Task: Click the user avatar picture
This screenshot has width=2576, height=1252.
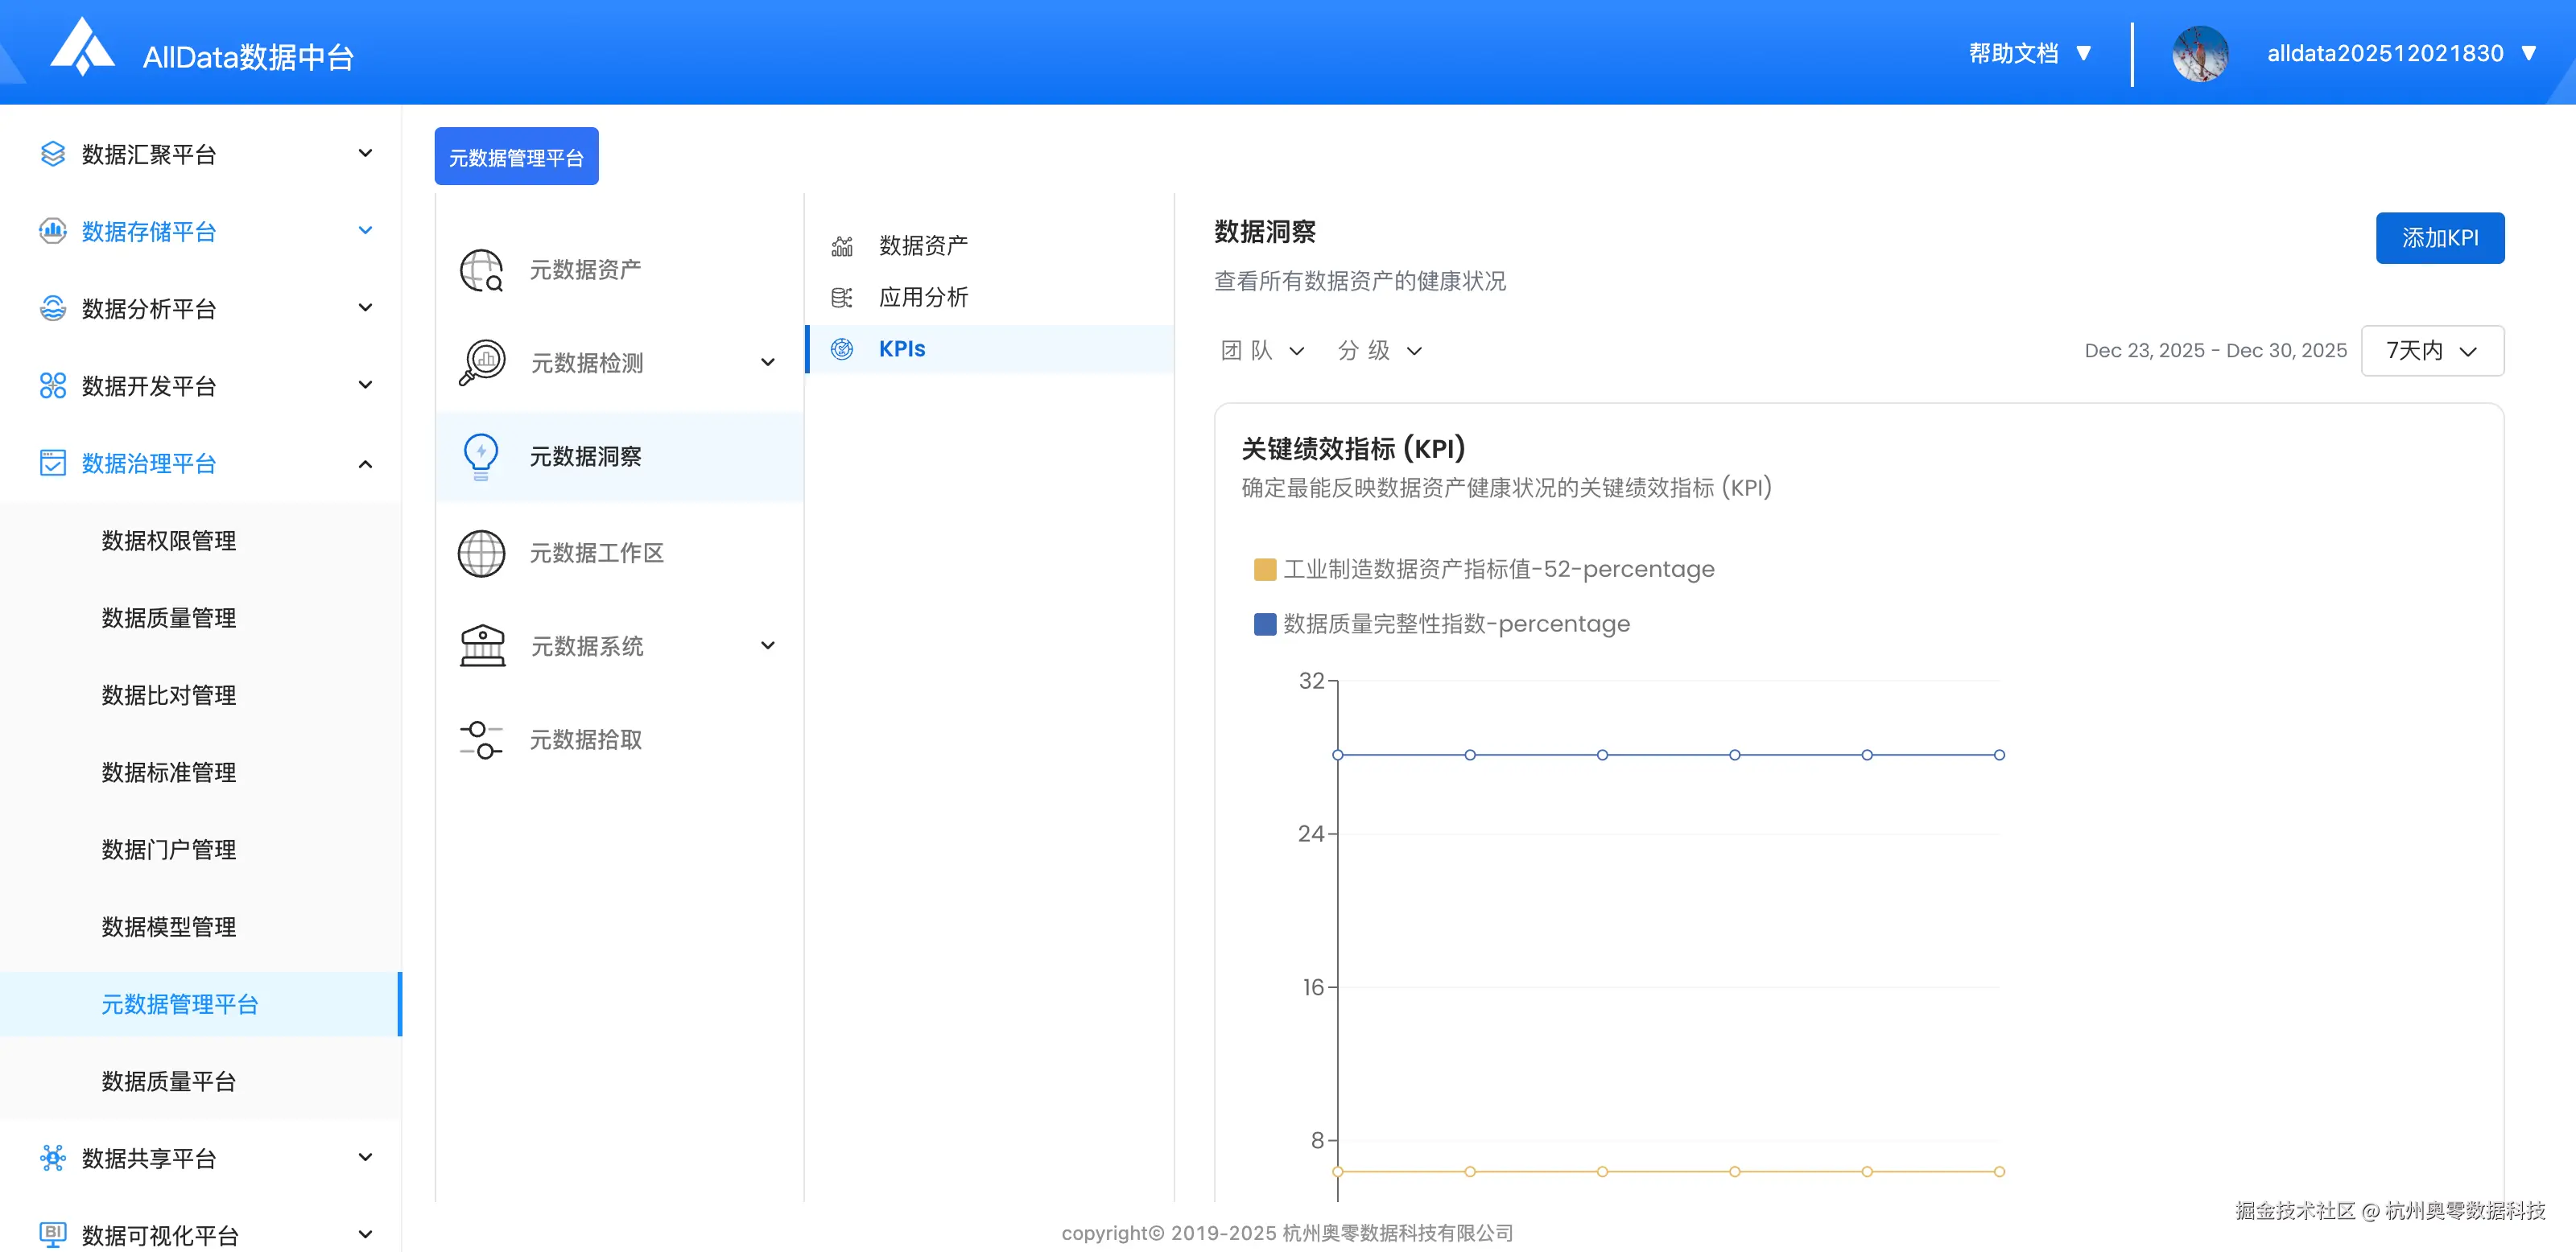Action: point(2200,53)
